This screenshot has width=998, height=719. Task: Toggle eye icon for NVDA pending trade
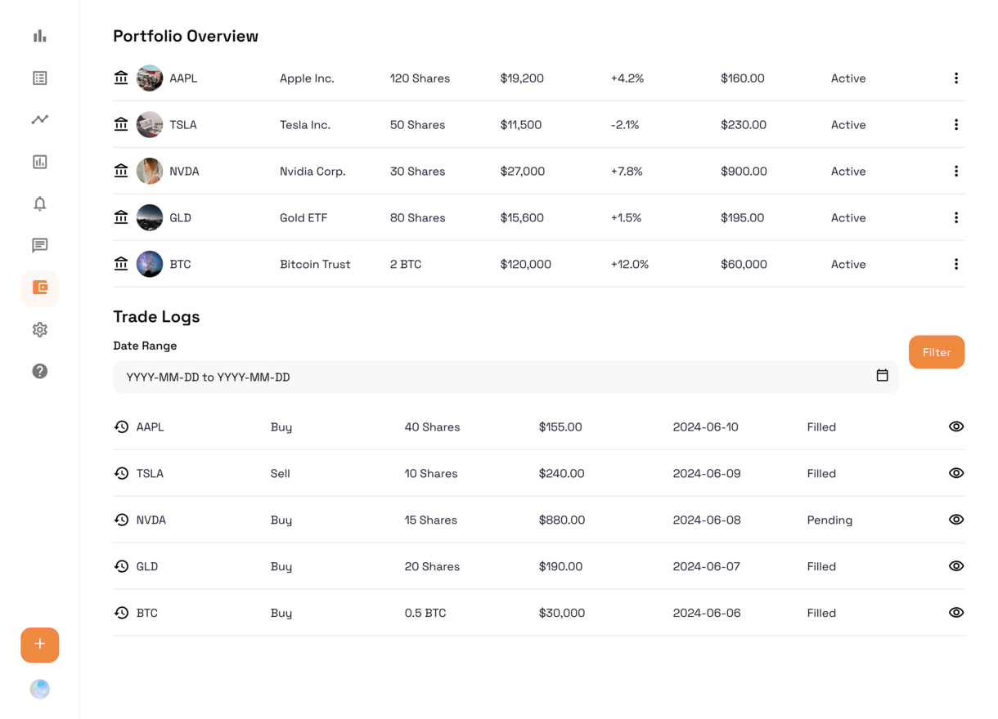tap(955, 520)
